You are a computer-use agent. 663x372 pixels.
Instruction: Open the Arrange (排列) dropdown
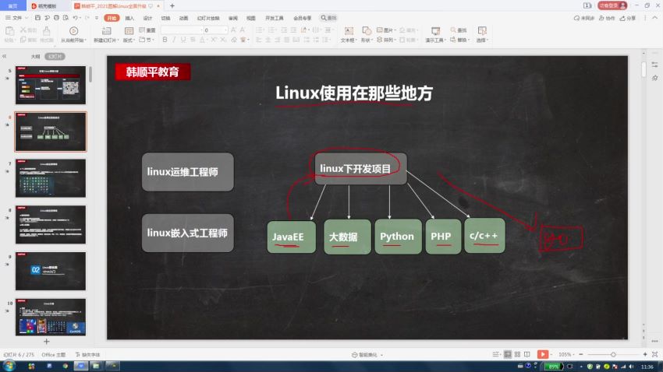[386, 40]
